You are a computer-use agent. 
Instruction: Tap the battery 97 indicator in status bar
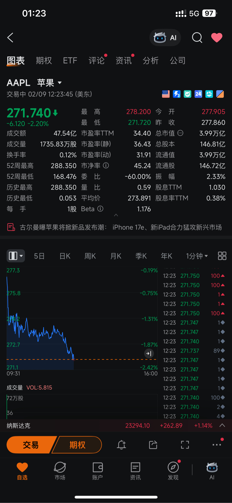click(210, 13)
